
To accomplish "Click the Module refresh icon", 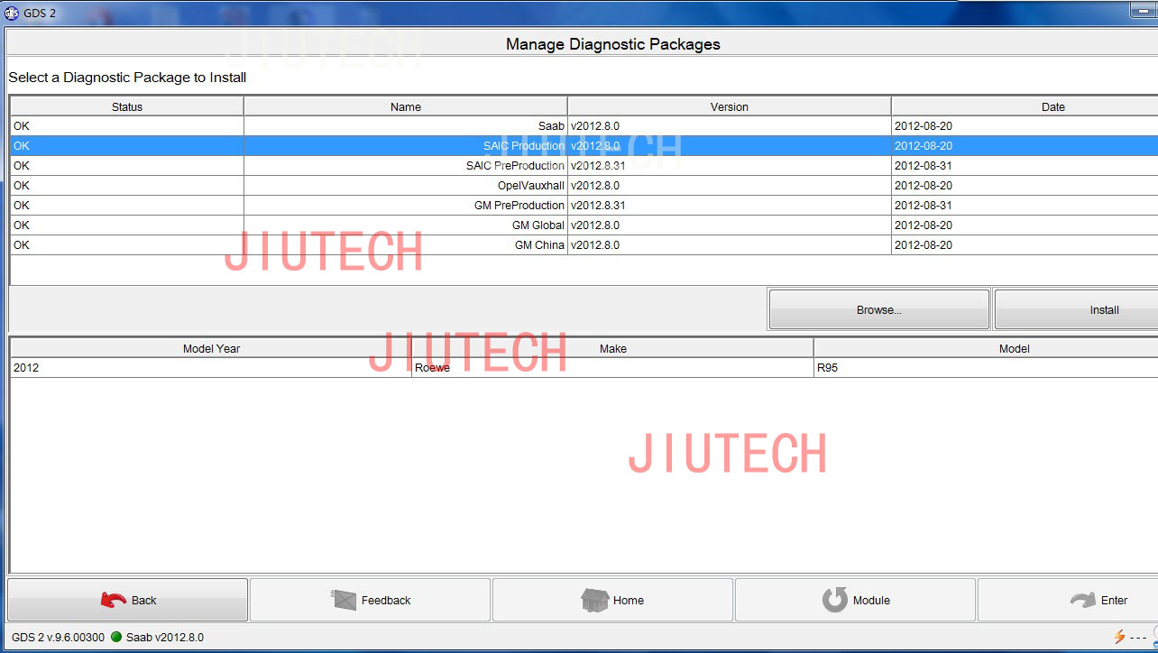I will point(835,600).
